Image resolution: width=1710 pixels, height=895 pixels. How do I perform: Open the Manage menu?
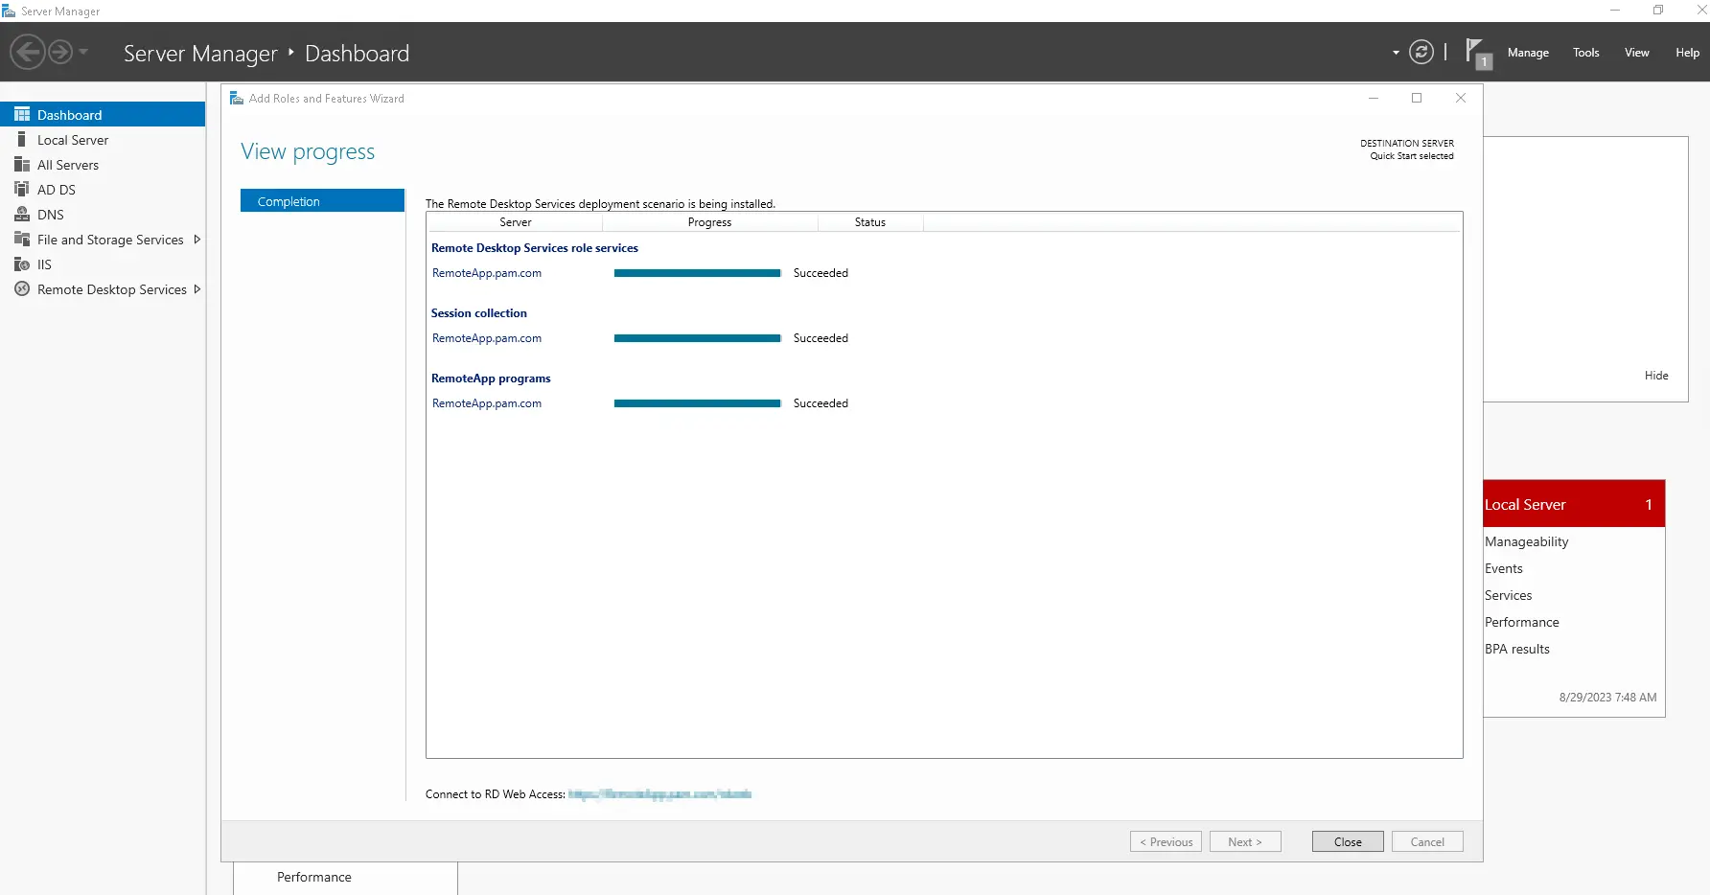pos(1528,52)
